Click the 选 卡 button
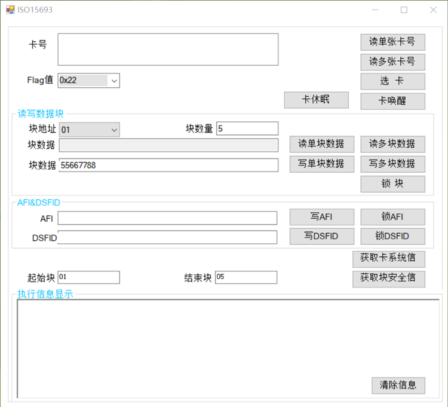 392,81
